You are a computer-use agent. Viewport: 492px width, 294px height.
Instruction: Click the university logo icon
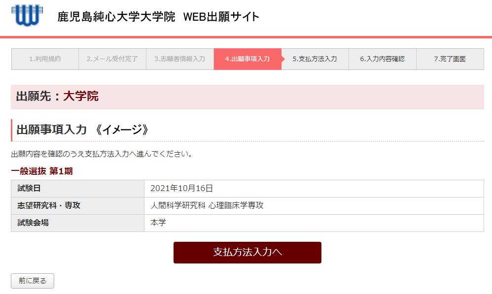click(x=27, y=15)
